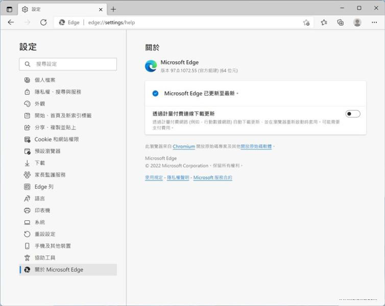Toggle 透過計量付費連線下載更新 switch

coord(352,114)
